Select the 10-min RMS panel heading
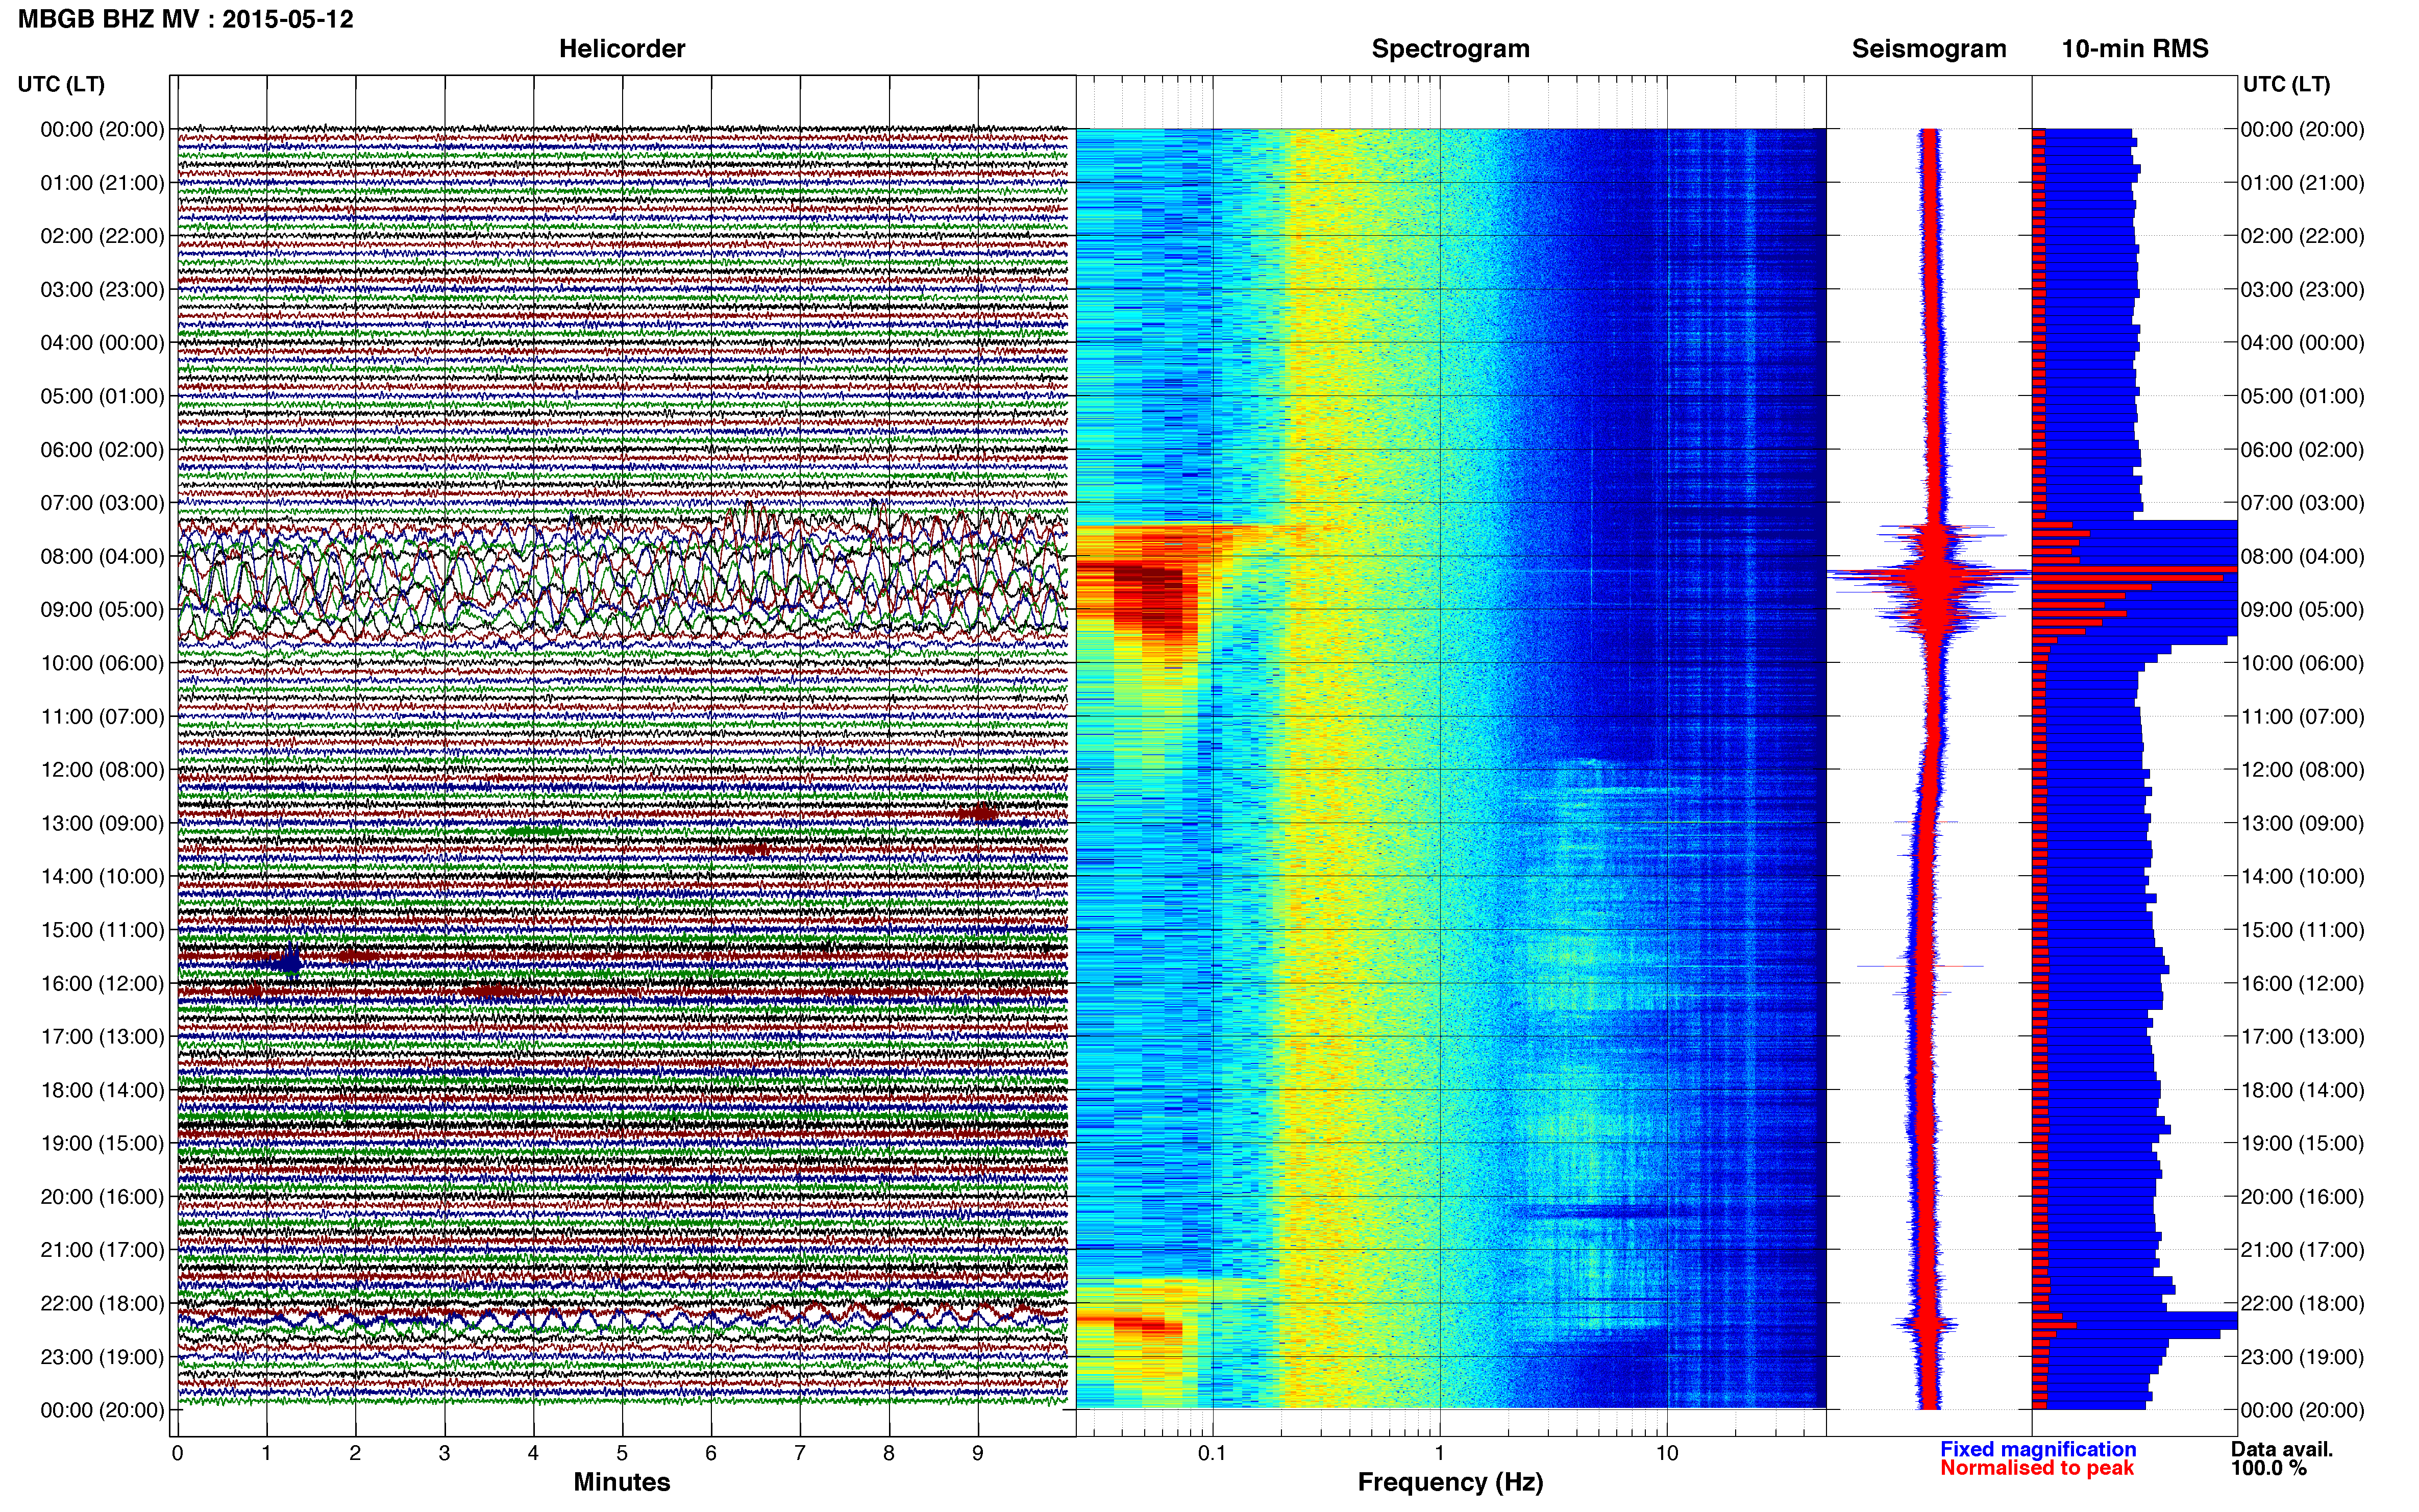Image resolution: width=2419 pixels, height=1512 pixels. [2135, 49]
